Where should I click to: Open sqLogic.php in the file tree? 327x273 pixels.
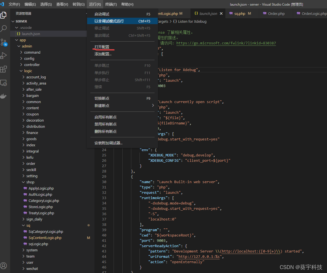(38, 244)
